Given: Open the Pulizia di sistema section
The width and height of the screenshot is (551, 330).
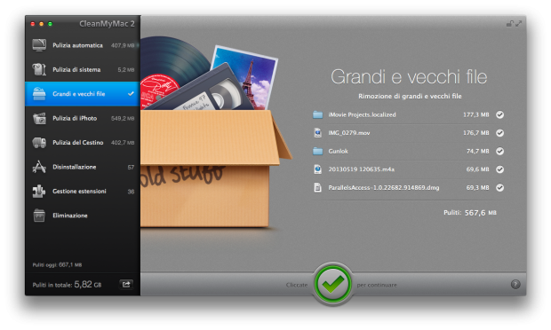Looking at the screenshot, I should [83, 69].
